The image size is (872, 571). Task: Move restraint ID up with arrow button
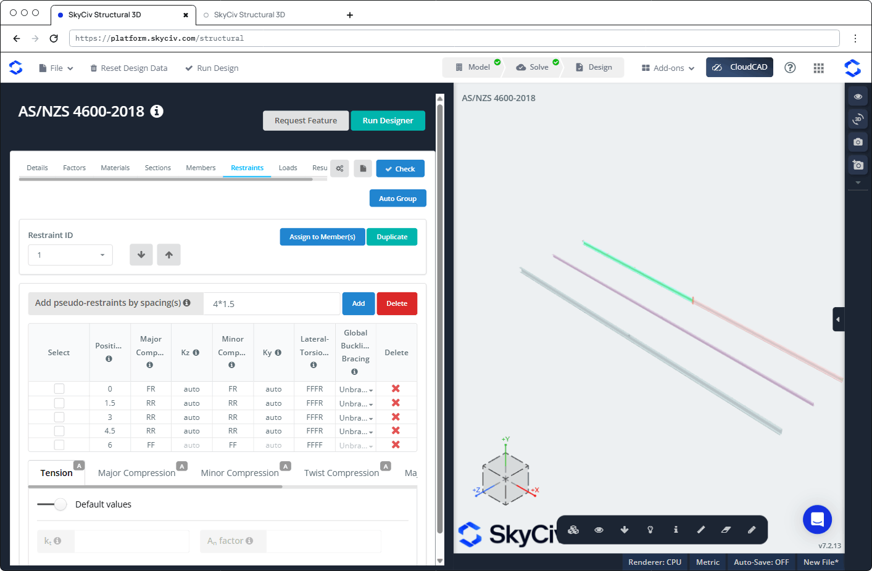(x=168, y=255)
